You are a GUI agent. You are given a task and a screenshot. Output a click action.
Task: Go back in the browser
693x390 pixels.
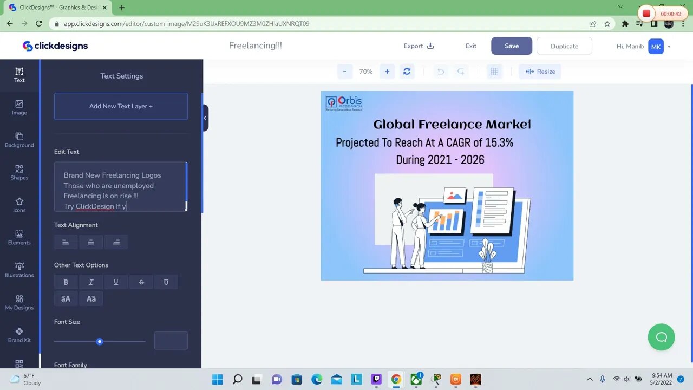pyautogui.click(x=10, y=24)
